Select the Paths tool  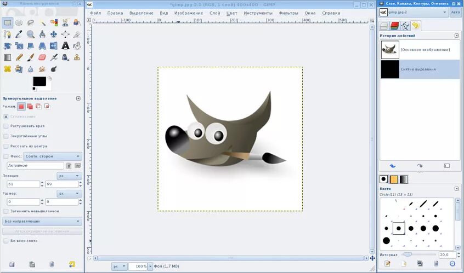7,34
